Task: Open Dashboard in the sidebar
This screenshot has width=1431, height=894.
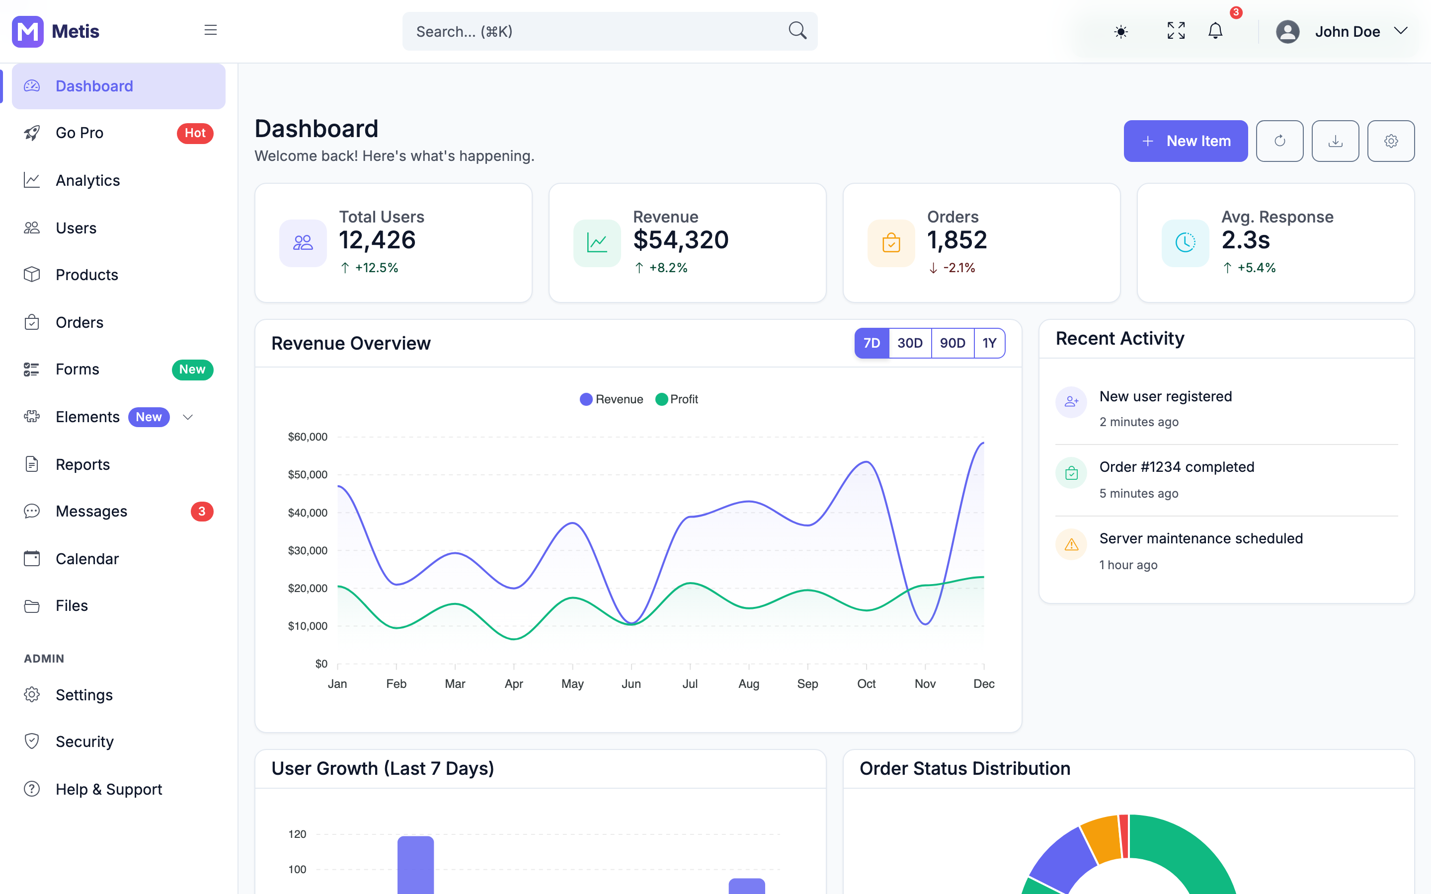Action: pos(118,86)
